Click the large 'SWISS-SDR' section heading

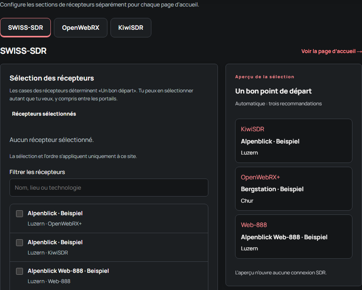coord(23,51)
